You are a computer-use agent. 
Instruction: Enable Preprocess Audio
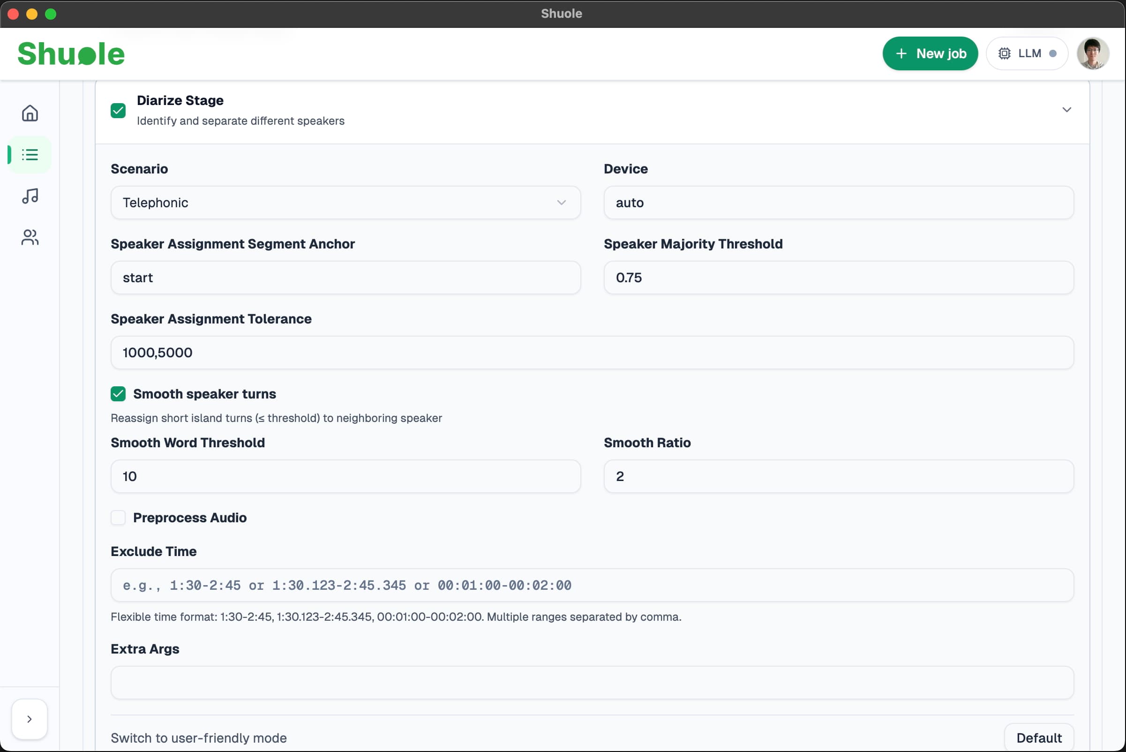(x=118, y=518)
